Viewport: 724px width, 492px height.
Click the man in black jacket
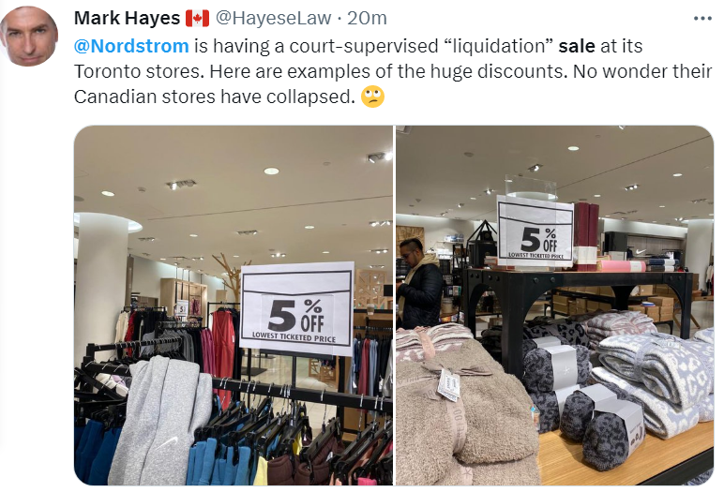(418, 284)
